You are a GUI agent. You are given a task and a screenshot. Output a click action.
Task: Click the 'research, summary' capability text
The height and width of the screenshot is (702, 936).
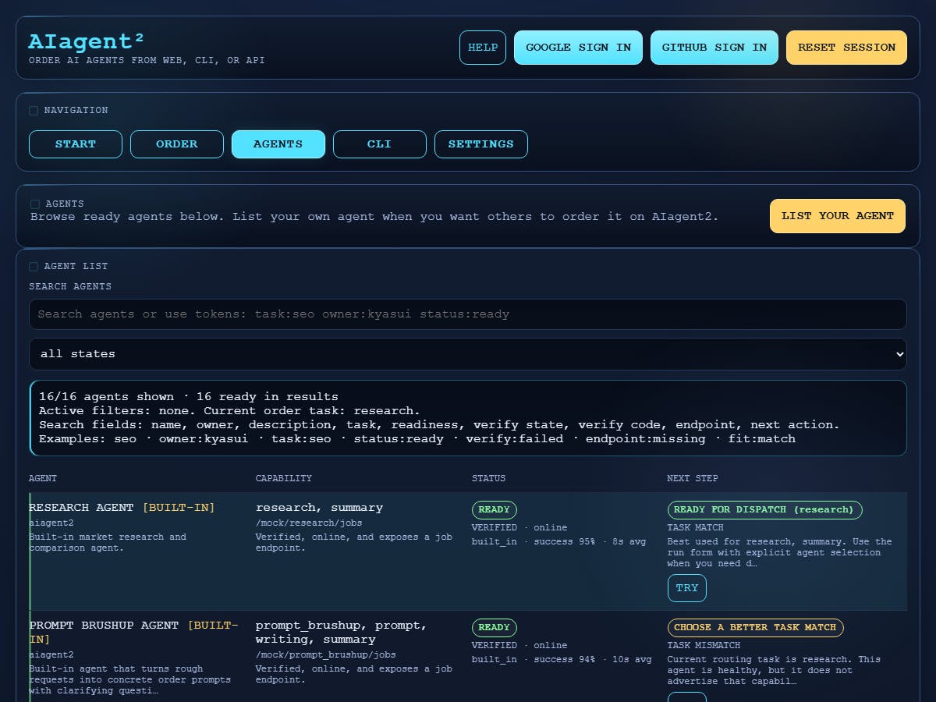tap(319, 508)
